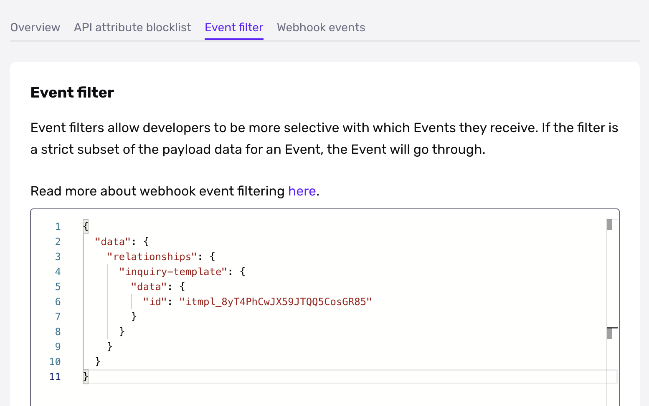Click the closing brace on line 11
The width and height of the screenshot is (649, 406).
85,376
